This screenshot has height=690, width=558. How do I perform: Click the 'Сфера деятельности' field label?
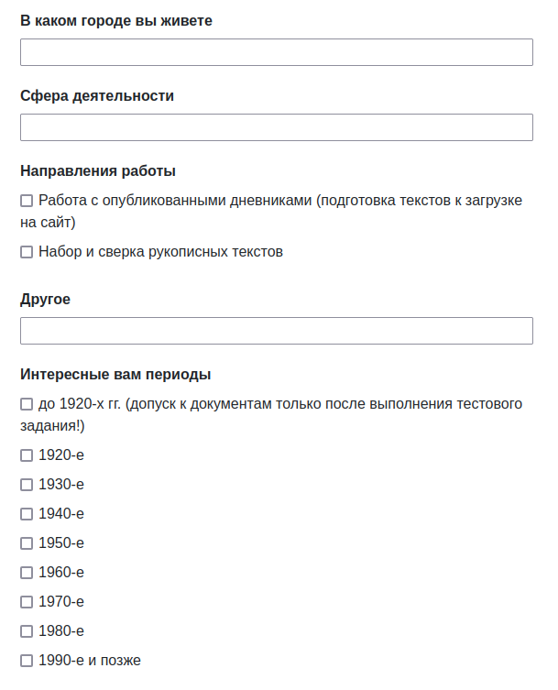pyautogui.click(x=97, y=95)
